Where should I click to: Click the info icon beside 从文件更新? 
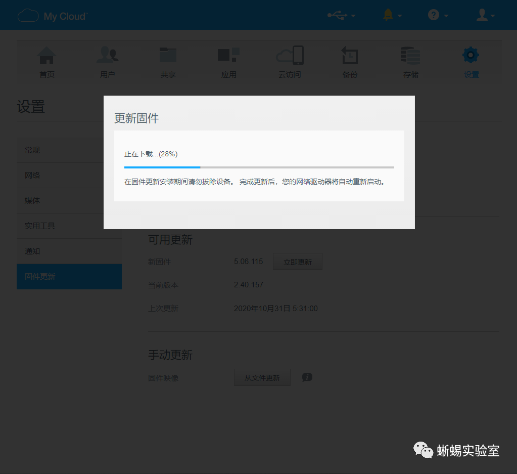coord(307,377)
